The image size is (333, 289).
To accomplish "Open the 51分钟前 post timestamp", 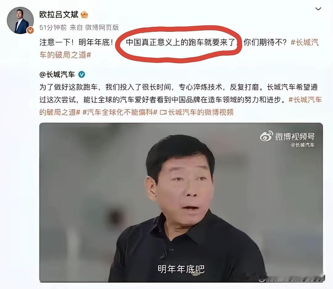I will pyautogui.click(x=53, y=27).
